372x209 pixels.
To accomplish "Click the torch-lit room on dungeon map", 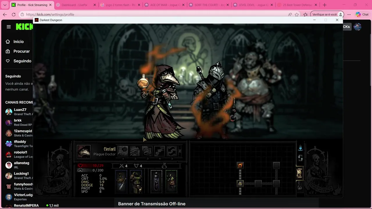I will [240, 165].
